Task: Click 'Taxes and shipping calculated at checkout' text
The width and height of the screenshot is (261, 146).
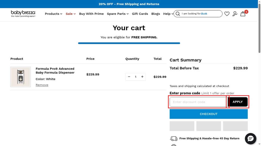Action: click(199, 86)
